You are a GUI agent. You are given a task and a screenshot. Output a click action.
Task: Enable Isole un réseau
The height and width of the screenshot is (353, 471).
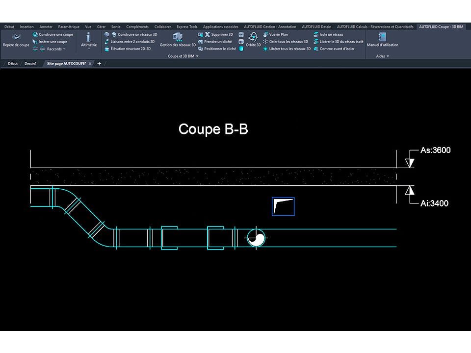click(331, 34)
